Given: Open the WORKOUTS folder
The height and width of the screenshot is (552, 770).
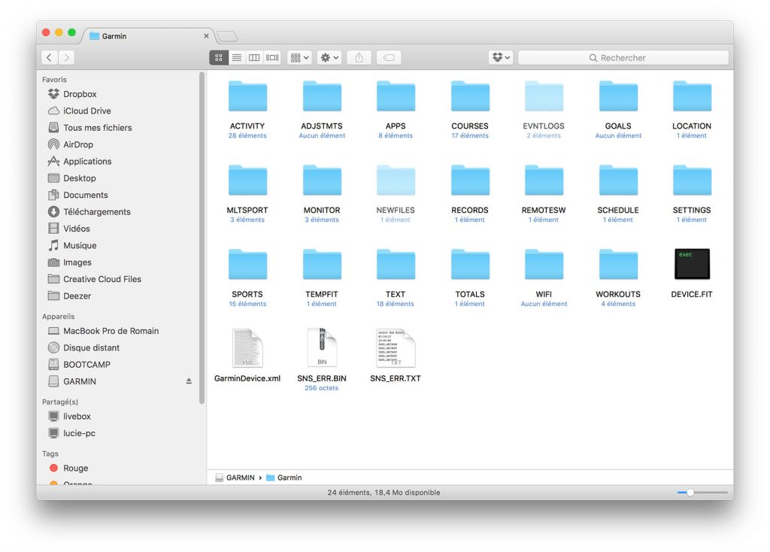Looking at the screenshot, I should (617, 265).
